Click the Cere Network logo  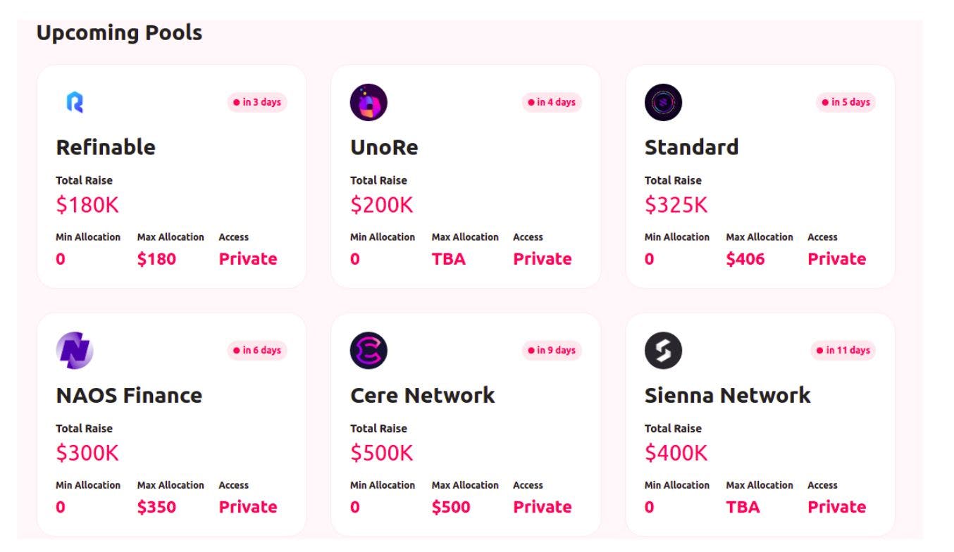[369, 350]
